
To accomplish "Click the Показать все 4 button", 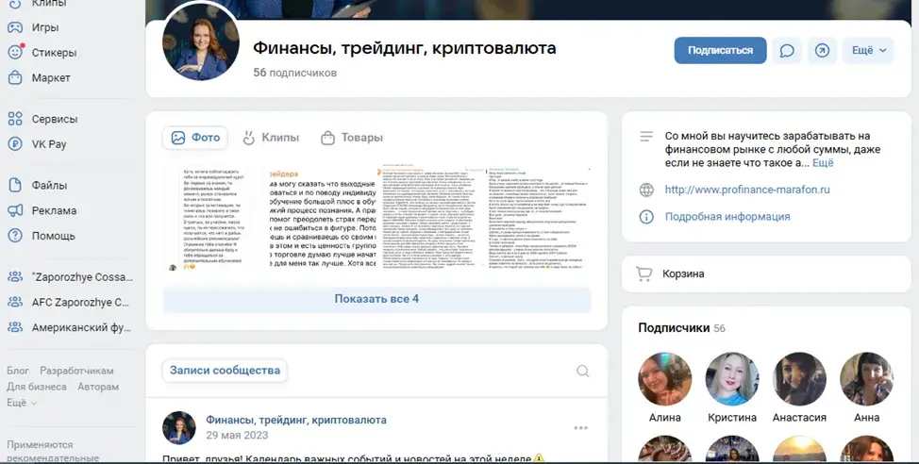I will click(x=376, y=299).
